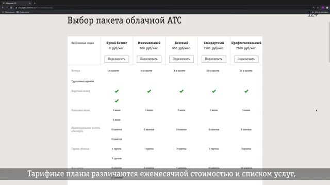330x185 pixels.
Task: Click Подключить under Яркий бизнес
Action: [x=117, y=59]
